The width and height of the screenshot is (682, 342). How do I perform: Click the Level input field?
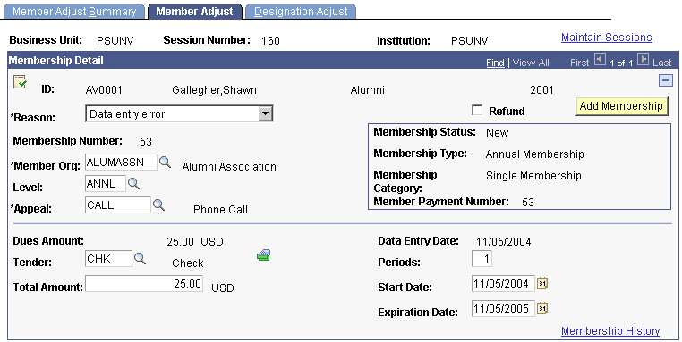click(106, 184)
